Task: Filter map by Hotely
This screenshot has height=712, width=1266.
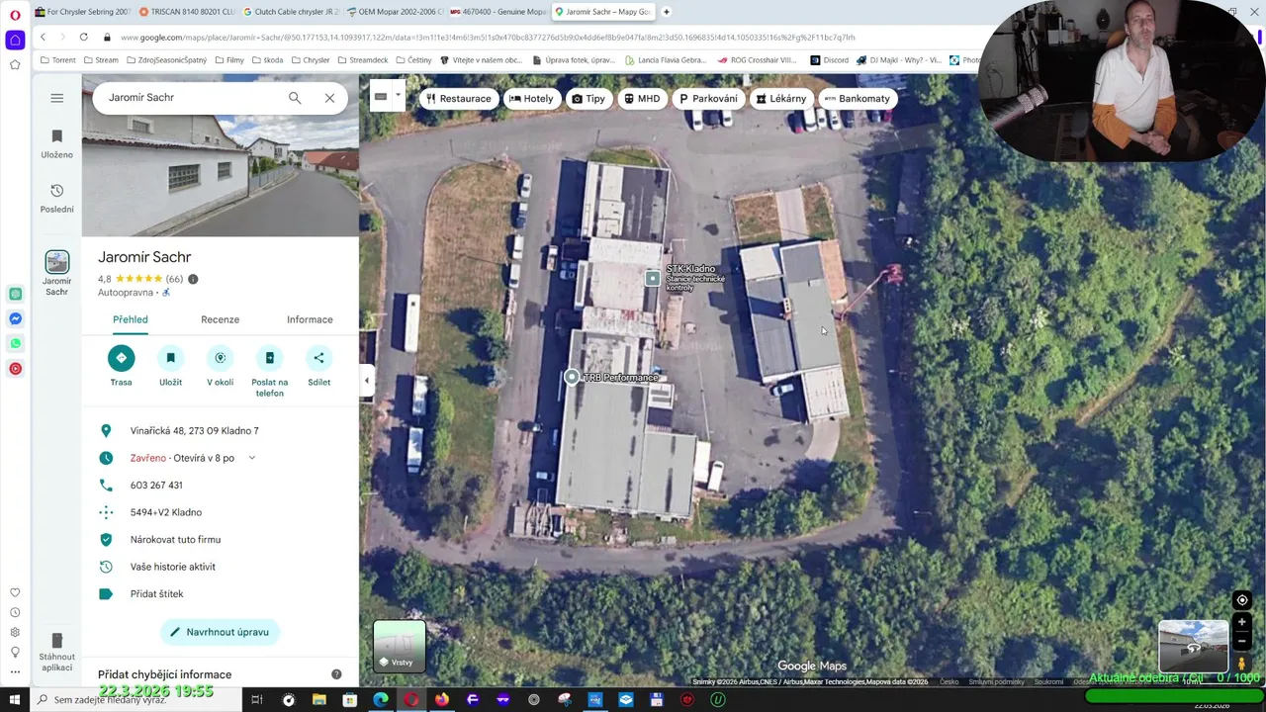Action: point(531,99)
